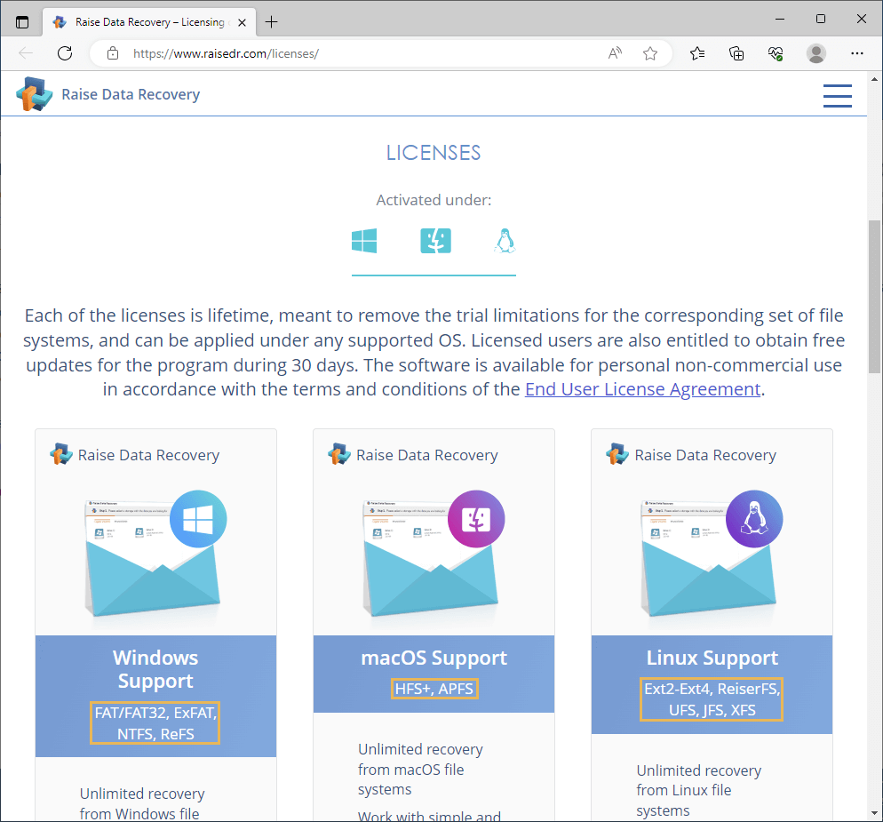883x822 pixels.
Task: Open the Read aloud icon in address bar
Action: click(614, 53)
